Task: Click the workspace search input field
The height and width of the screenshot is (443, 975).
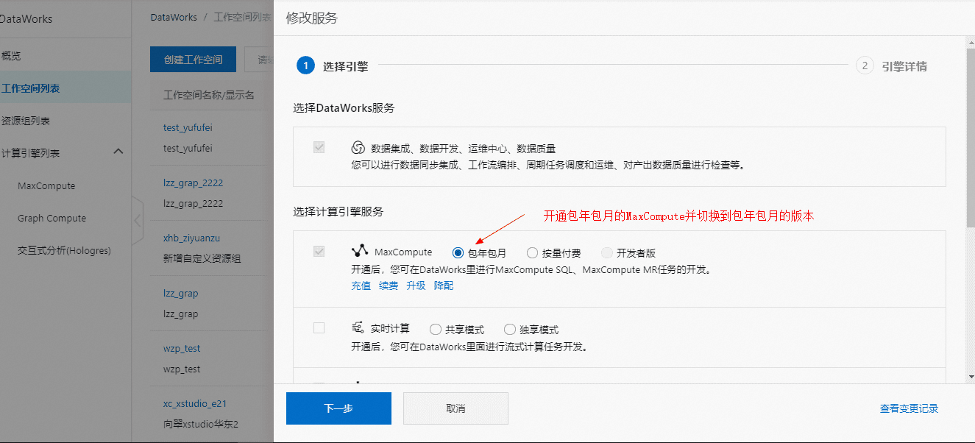Action: point(259,60)
